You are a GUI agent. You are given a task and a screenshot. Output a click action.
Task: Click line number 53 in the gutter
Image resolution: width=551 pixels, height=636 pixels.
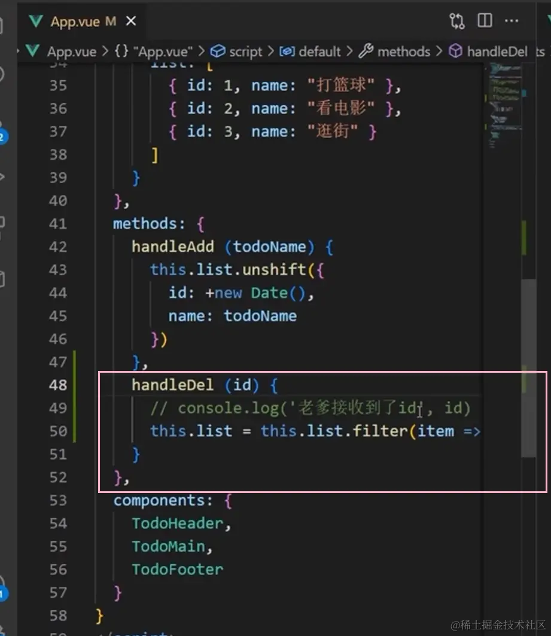click(x=57, y=500)
